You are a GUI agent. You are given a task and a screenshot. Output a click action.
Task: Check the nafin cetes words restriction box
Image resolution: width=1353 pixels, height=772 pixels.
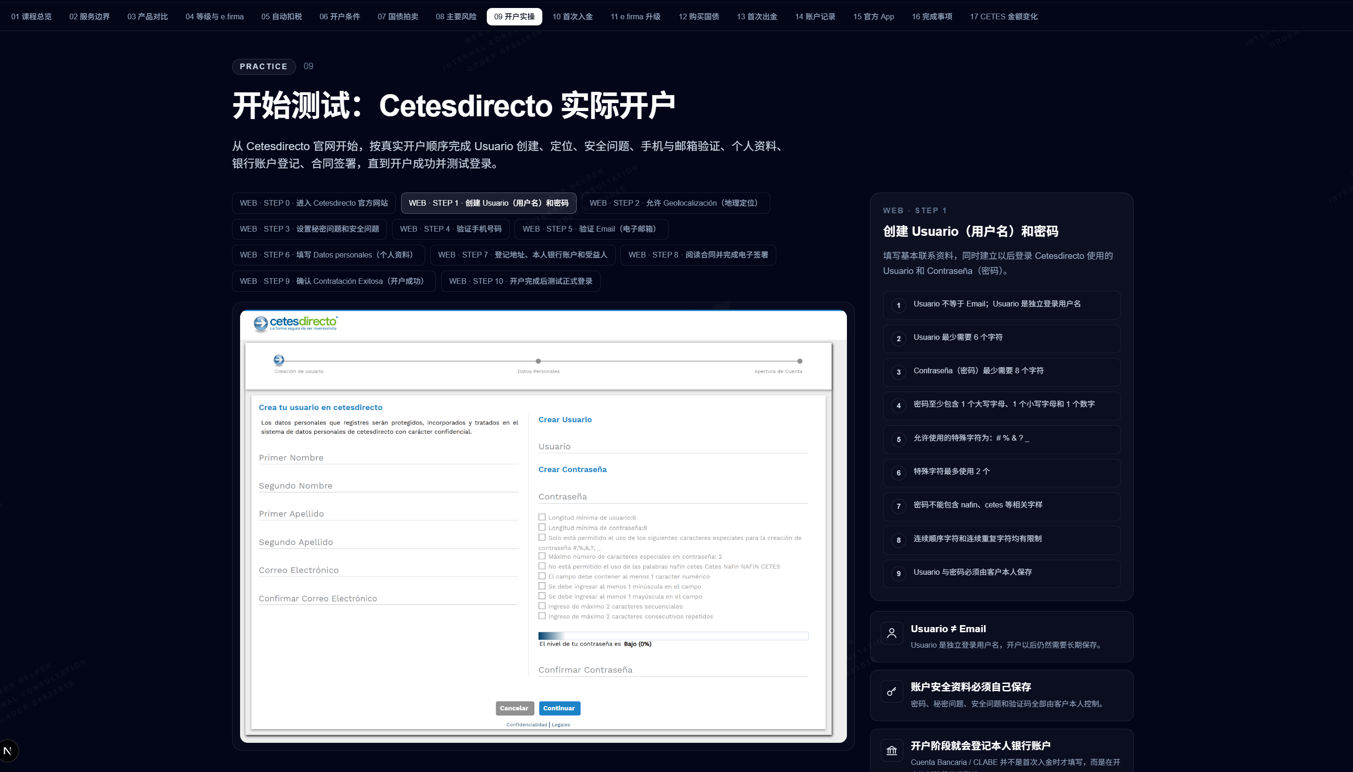(x=542, y=566)
